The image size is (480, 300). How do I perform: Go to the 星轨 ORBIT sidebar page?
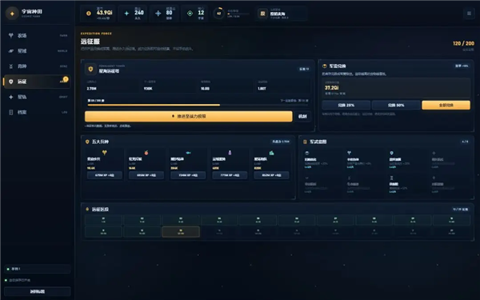click(38, 97)
